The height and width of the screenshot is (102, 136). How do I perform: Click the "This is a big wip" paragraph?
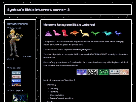tap(86, 56)
